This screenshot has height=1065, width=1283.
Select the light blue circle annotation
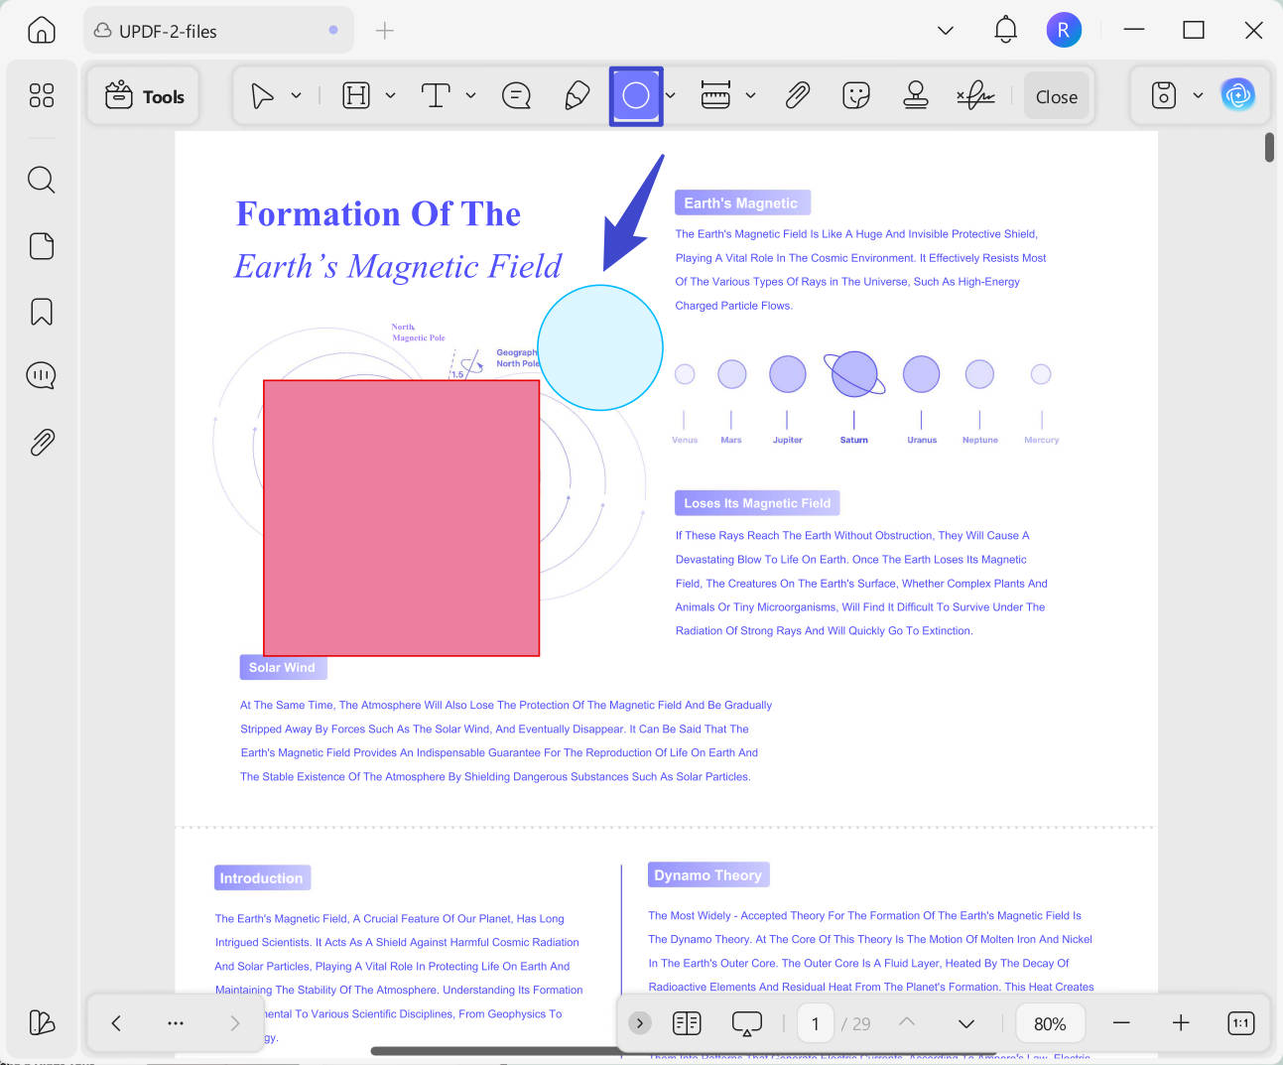click(x=600, y=348)
